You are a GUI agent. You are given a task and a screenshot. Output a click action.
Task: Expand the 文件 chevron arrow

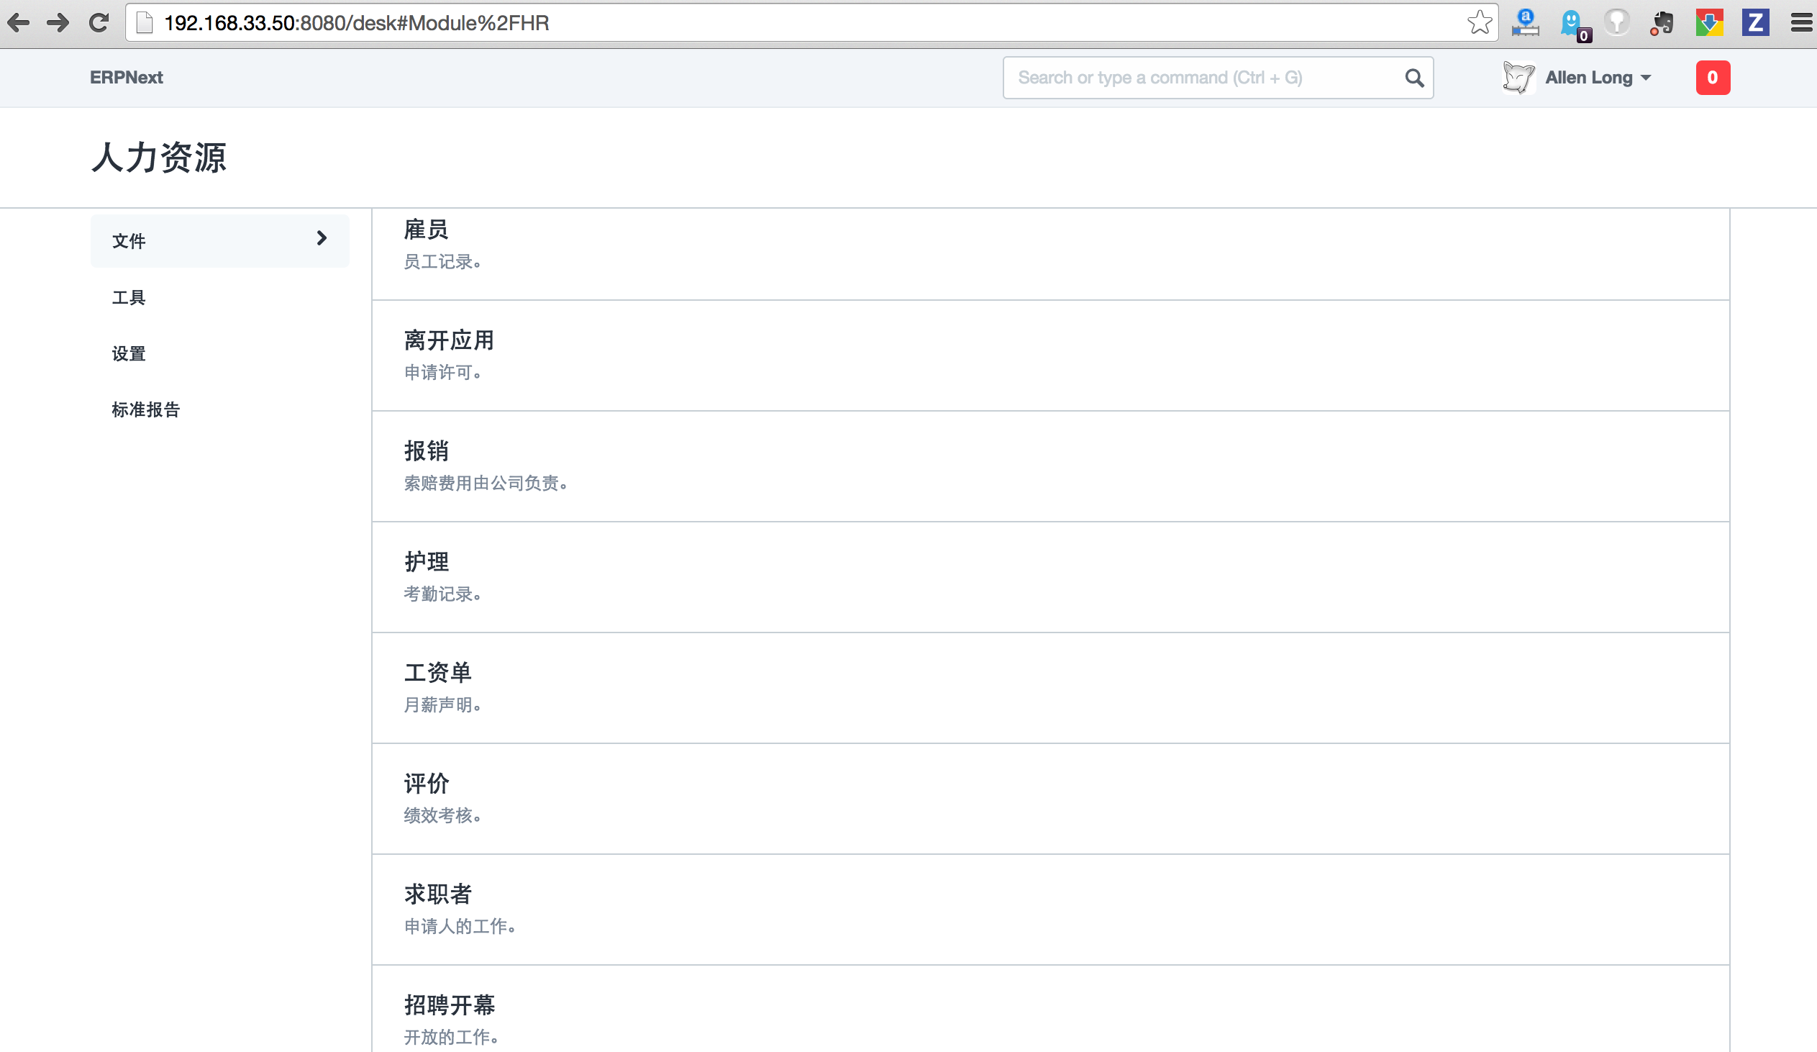coord(322,239)
